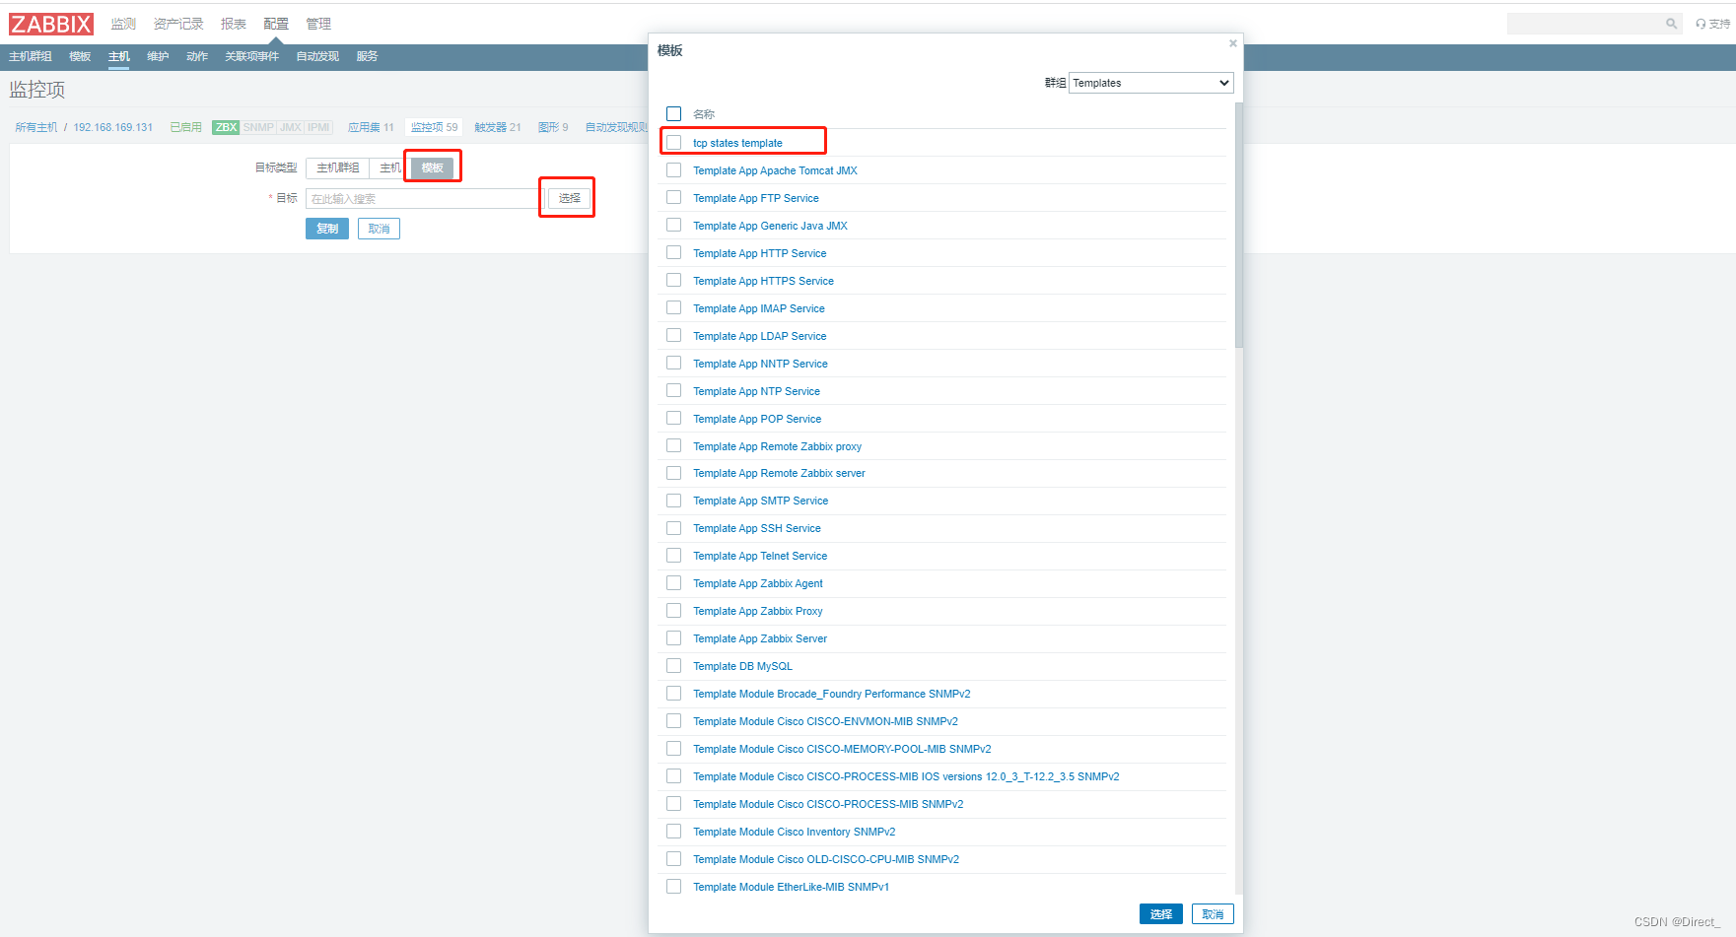Open Template App NNTP Service link

(x=760, y=364)
